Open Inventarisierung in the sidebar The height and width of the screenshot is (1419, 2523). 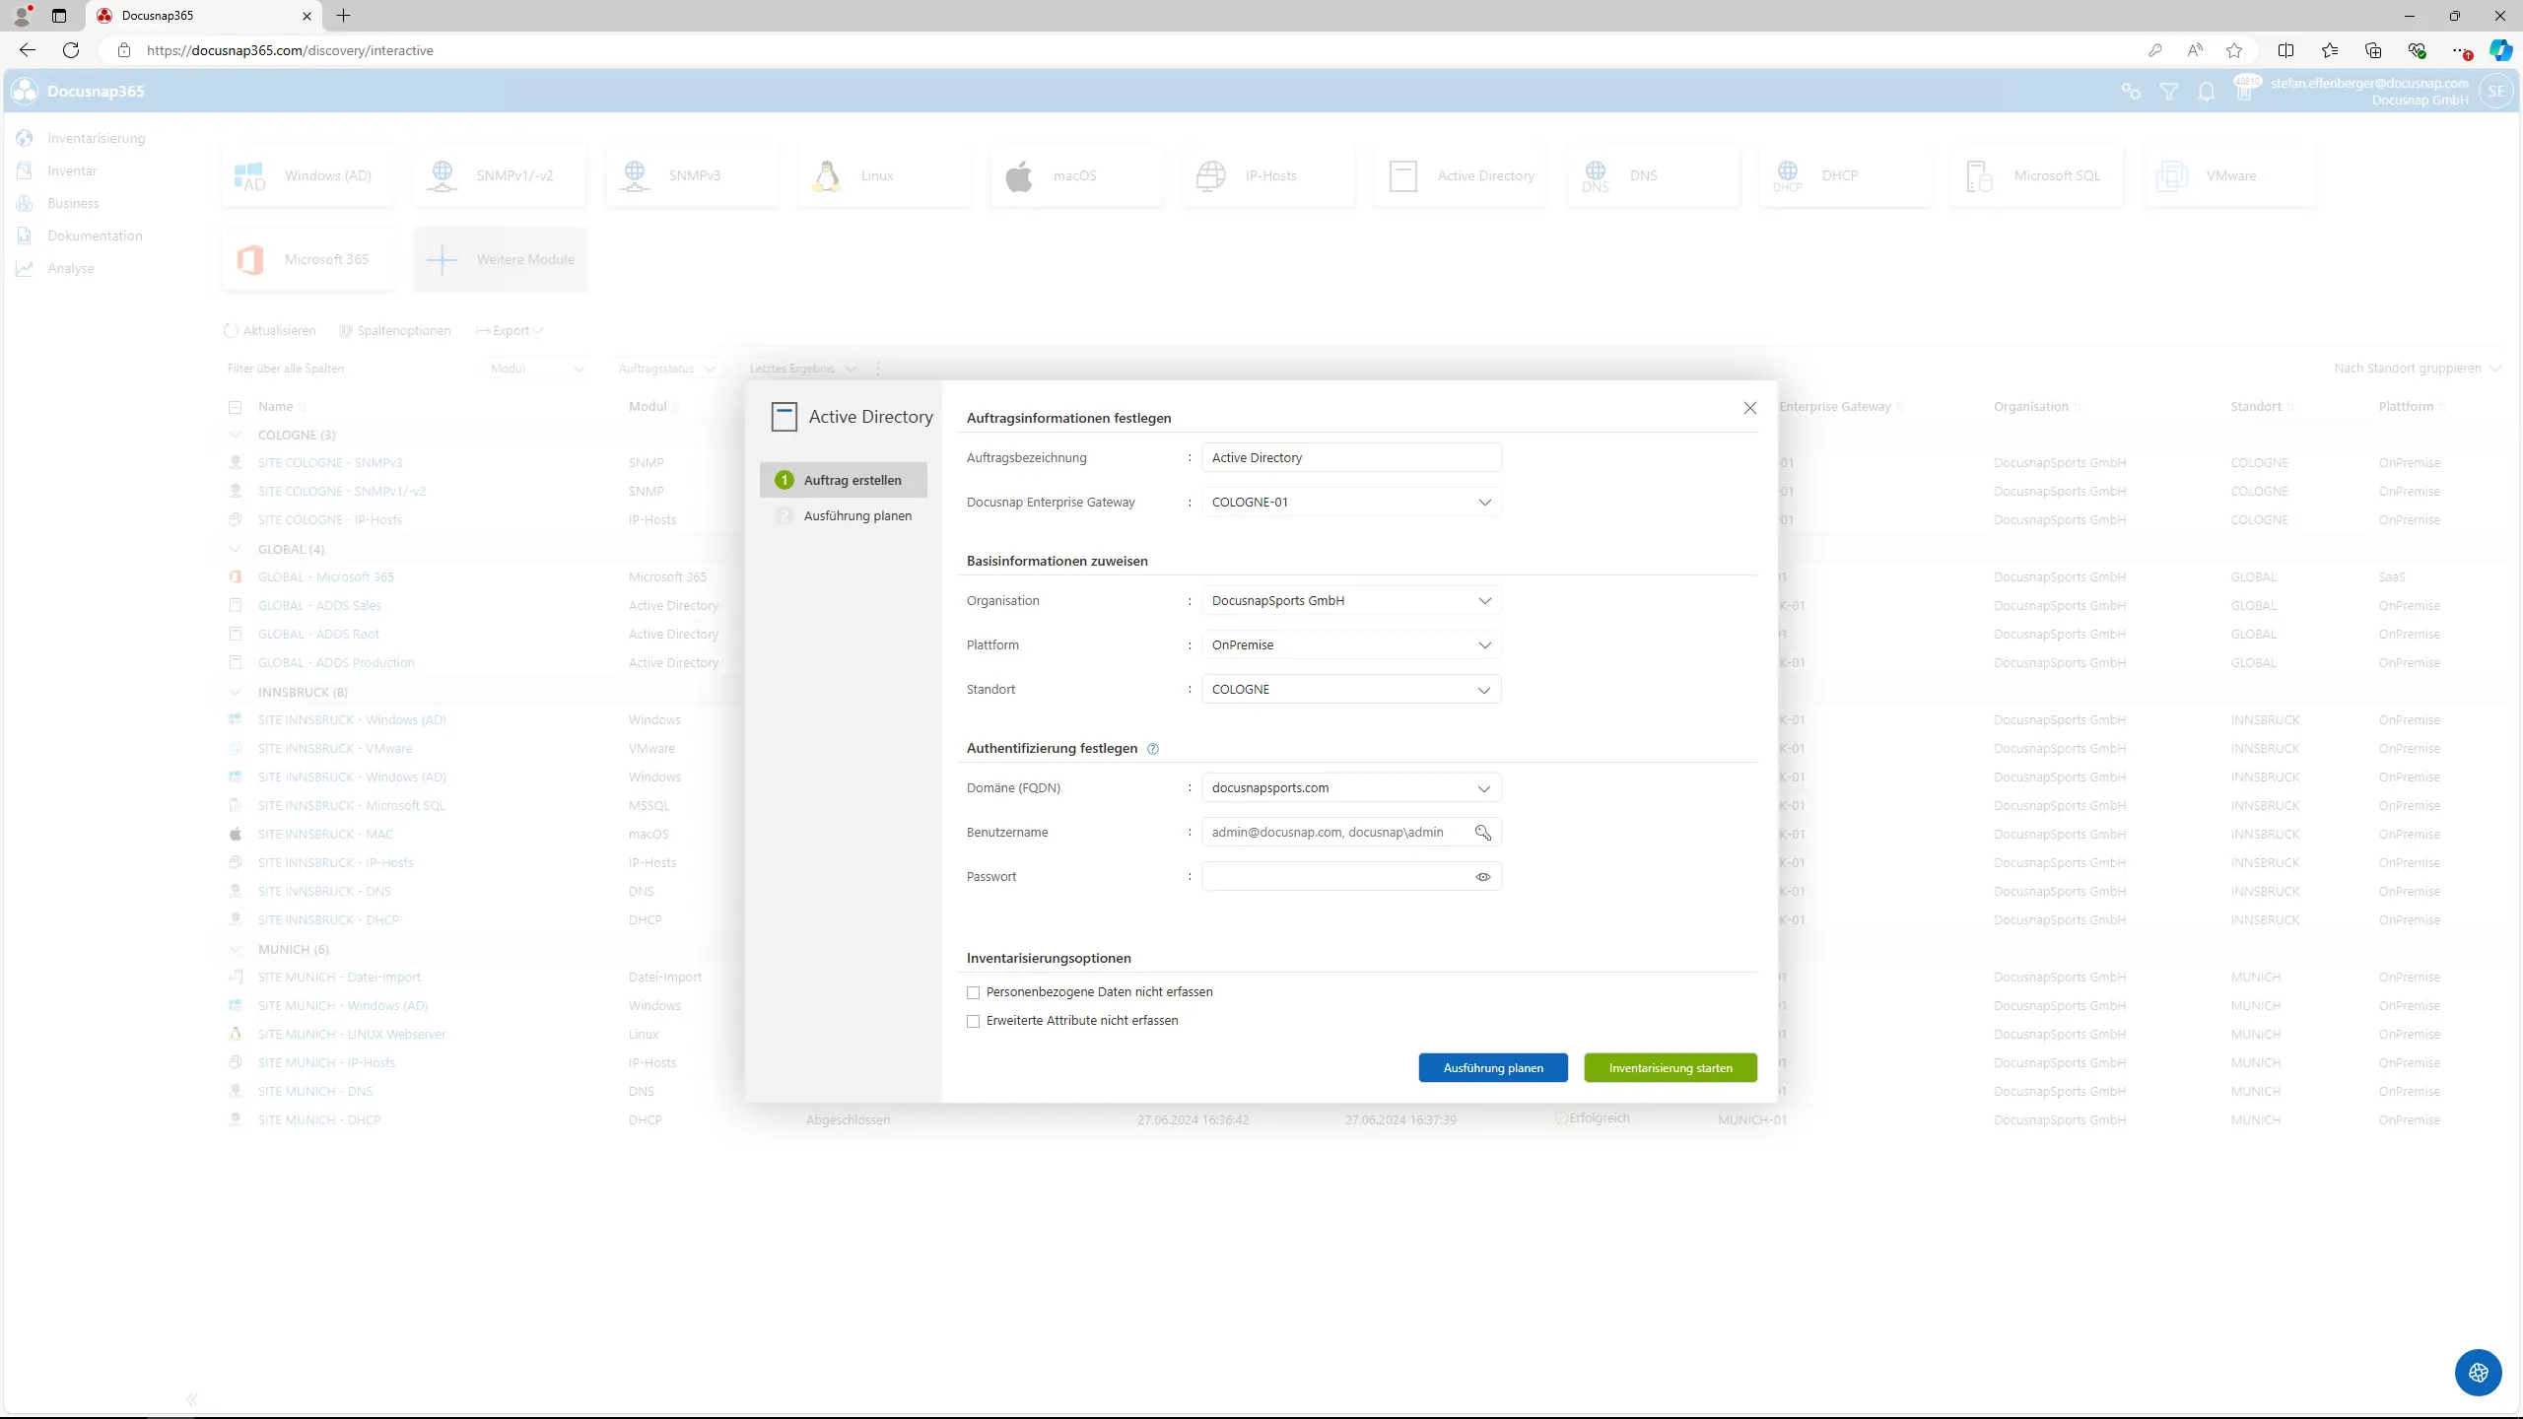point(96,139)
